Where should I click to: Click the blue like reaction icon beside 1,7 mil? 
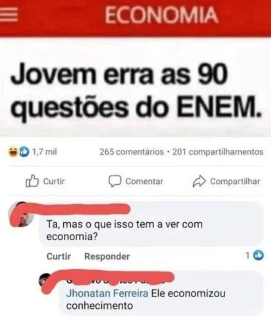point(24,152)
